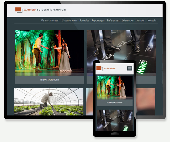This screenshot has height=142, width=170.
Task: Click the orange Varnhorn logo on desktop
Action: (19, 10)
